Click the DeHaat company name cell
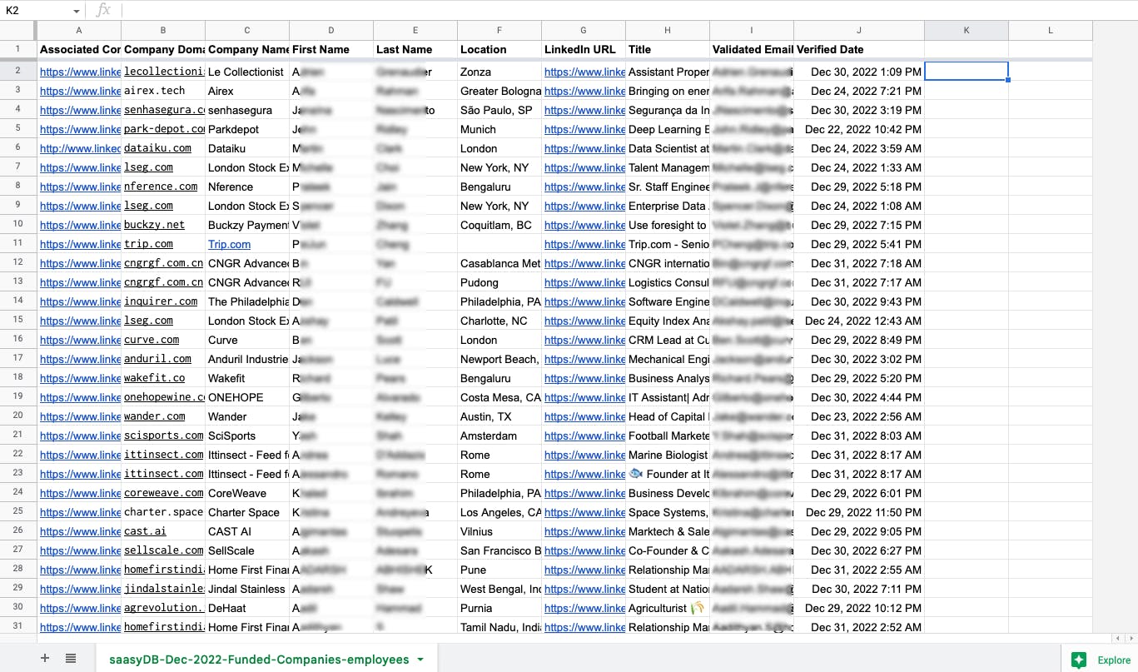The width and height of the screenshot is (1138, 672). [x=247, y=608]
